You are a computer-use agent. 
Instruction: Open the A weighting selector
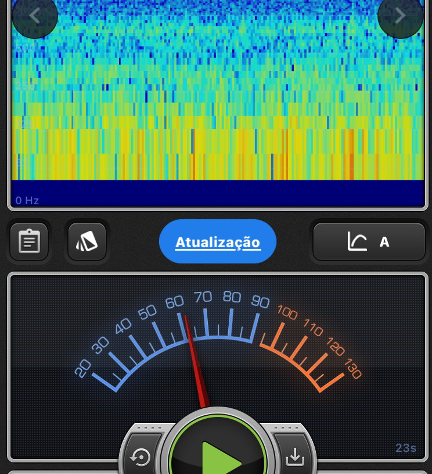(384, 242)
